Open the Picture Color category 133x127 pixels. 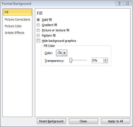(x=13, y=26)
